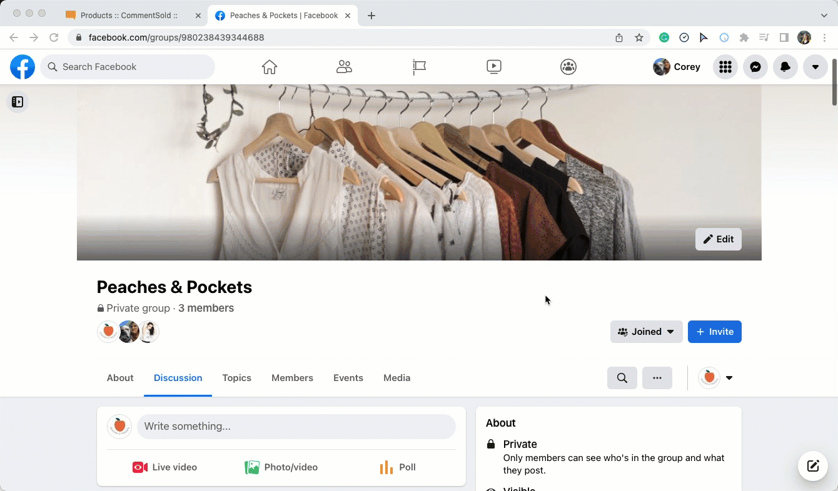Open the Watch video icon
The width and height of the screenshot is (838, 491).
tap(493, 67)
